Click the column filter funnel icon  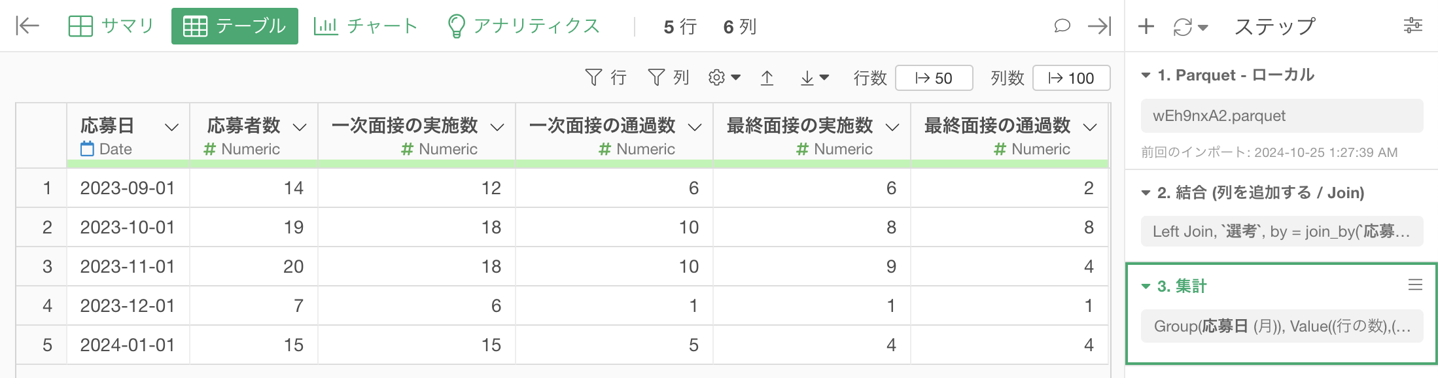click(656, 78)
